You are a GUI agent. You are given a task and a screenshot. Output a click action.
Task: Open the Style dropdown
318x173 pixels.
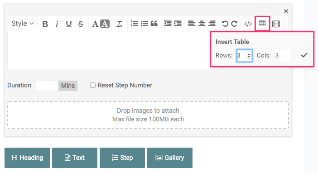pos(22,24)
